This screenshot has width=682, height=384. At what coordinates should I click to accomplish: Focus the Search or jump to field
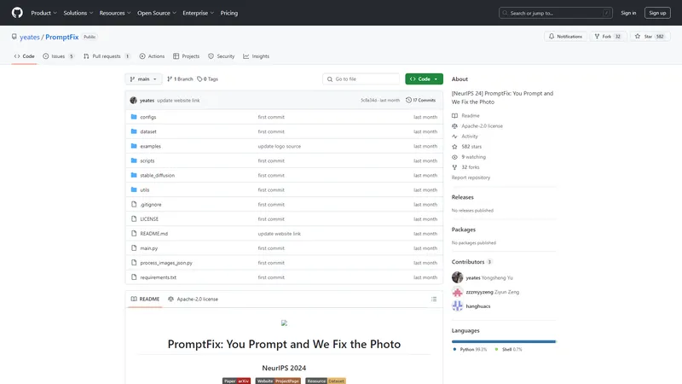click(x=556, y=13)
